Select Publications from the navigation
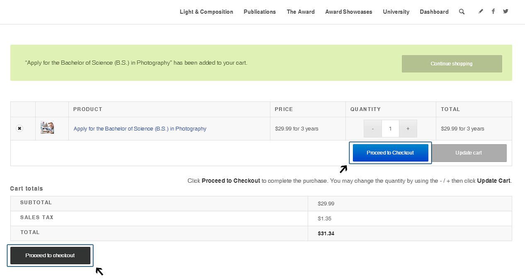Image resolution: width=525 pixels, height=280 pixels. [x=260, y=12]
